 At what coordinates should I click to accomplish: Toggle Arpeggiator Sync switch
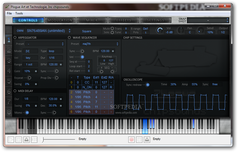click(57, 71)
